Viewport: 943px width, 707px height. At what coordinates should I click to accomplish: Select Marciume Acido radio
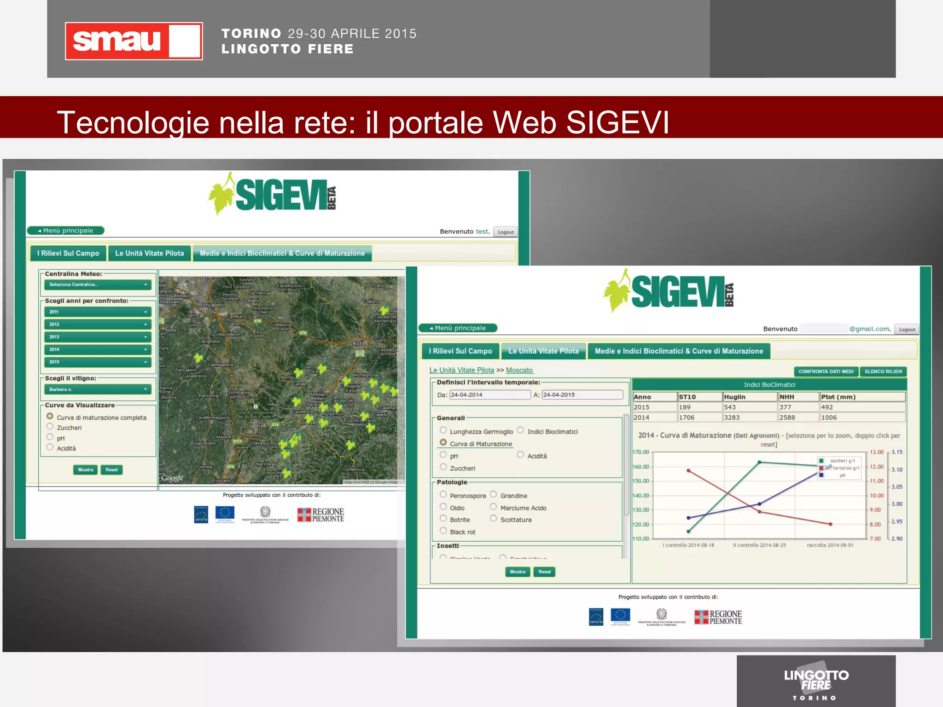coord(493,506)
